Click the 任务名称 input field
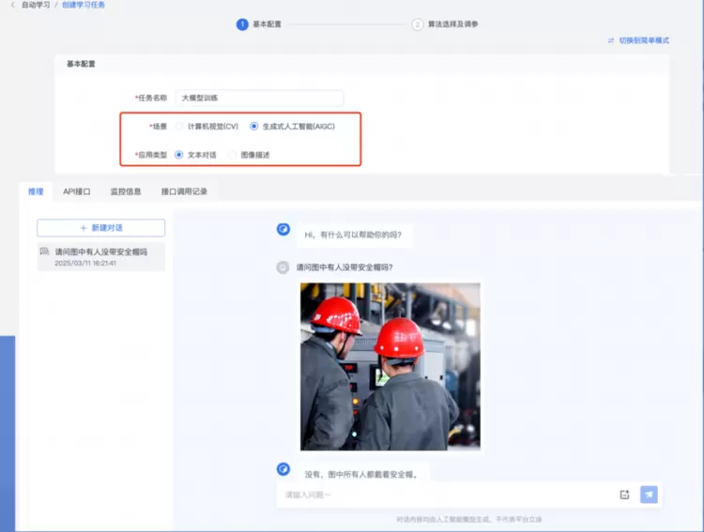The width and height of the screenshot is (704, 532). [259, 98]
